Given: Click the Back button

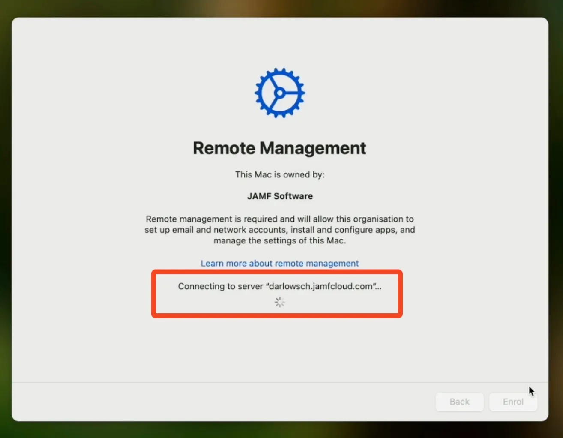Looking at the screenshot, I should coord(459,402).
